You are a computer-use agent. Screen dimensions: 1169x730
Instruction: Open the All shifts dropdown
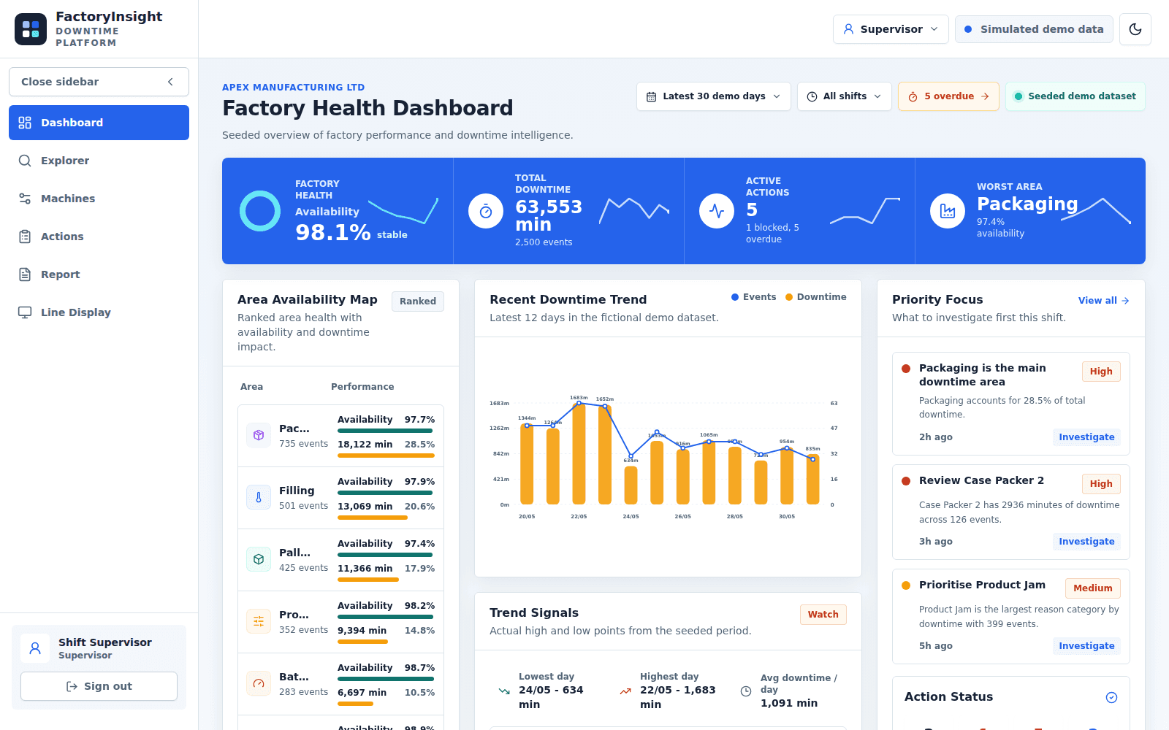[844, 96]
